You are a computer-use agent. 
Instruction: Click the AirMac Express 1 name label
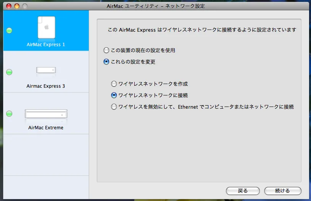click(x=46, y=45)
